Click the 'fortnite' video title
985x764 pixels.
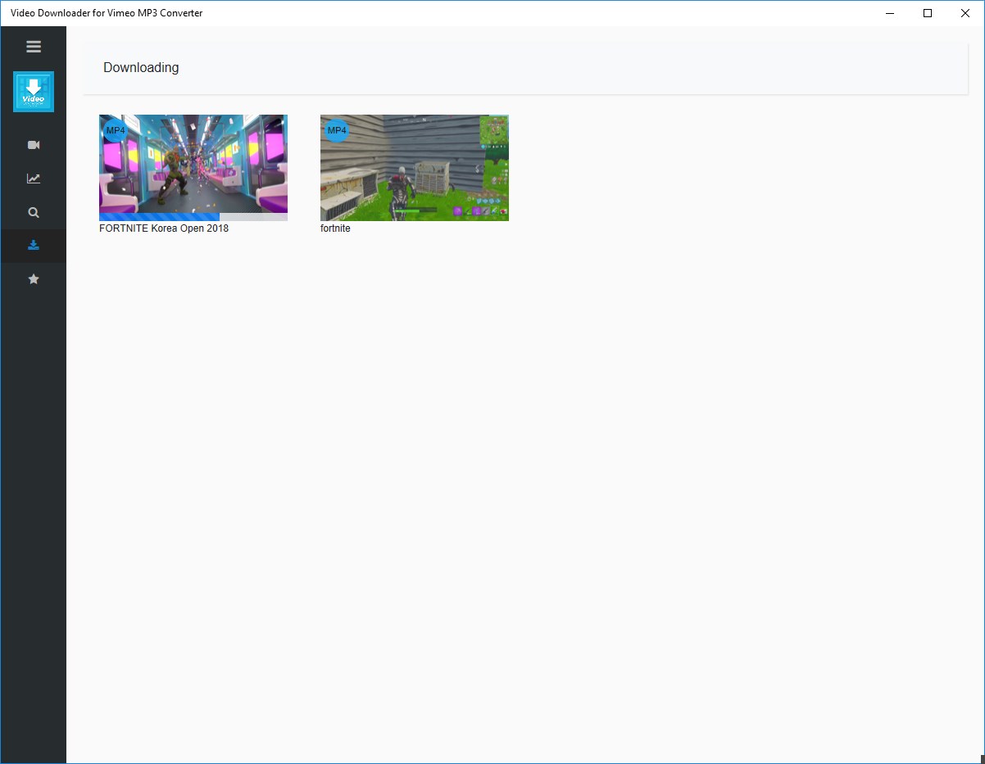[335, 228]
